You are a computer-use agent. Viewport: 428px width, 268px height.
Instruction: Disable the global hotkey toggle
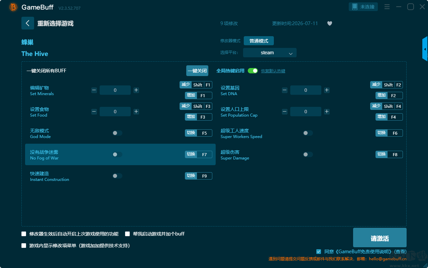(253, 71)
